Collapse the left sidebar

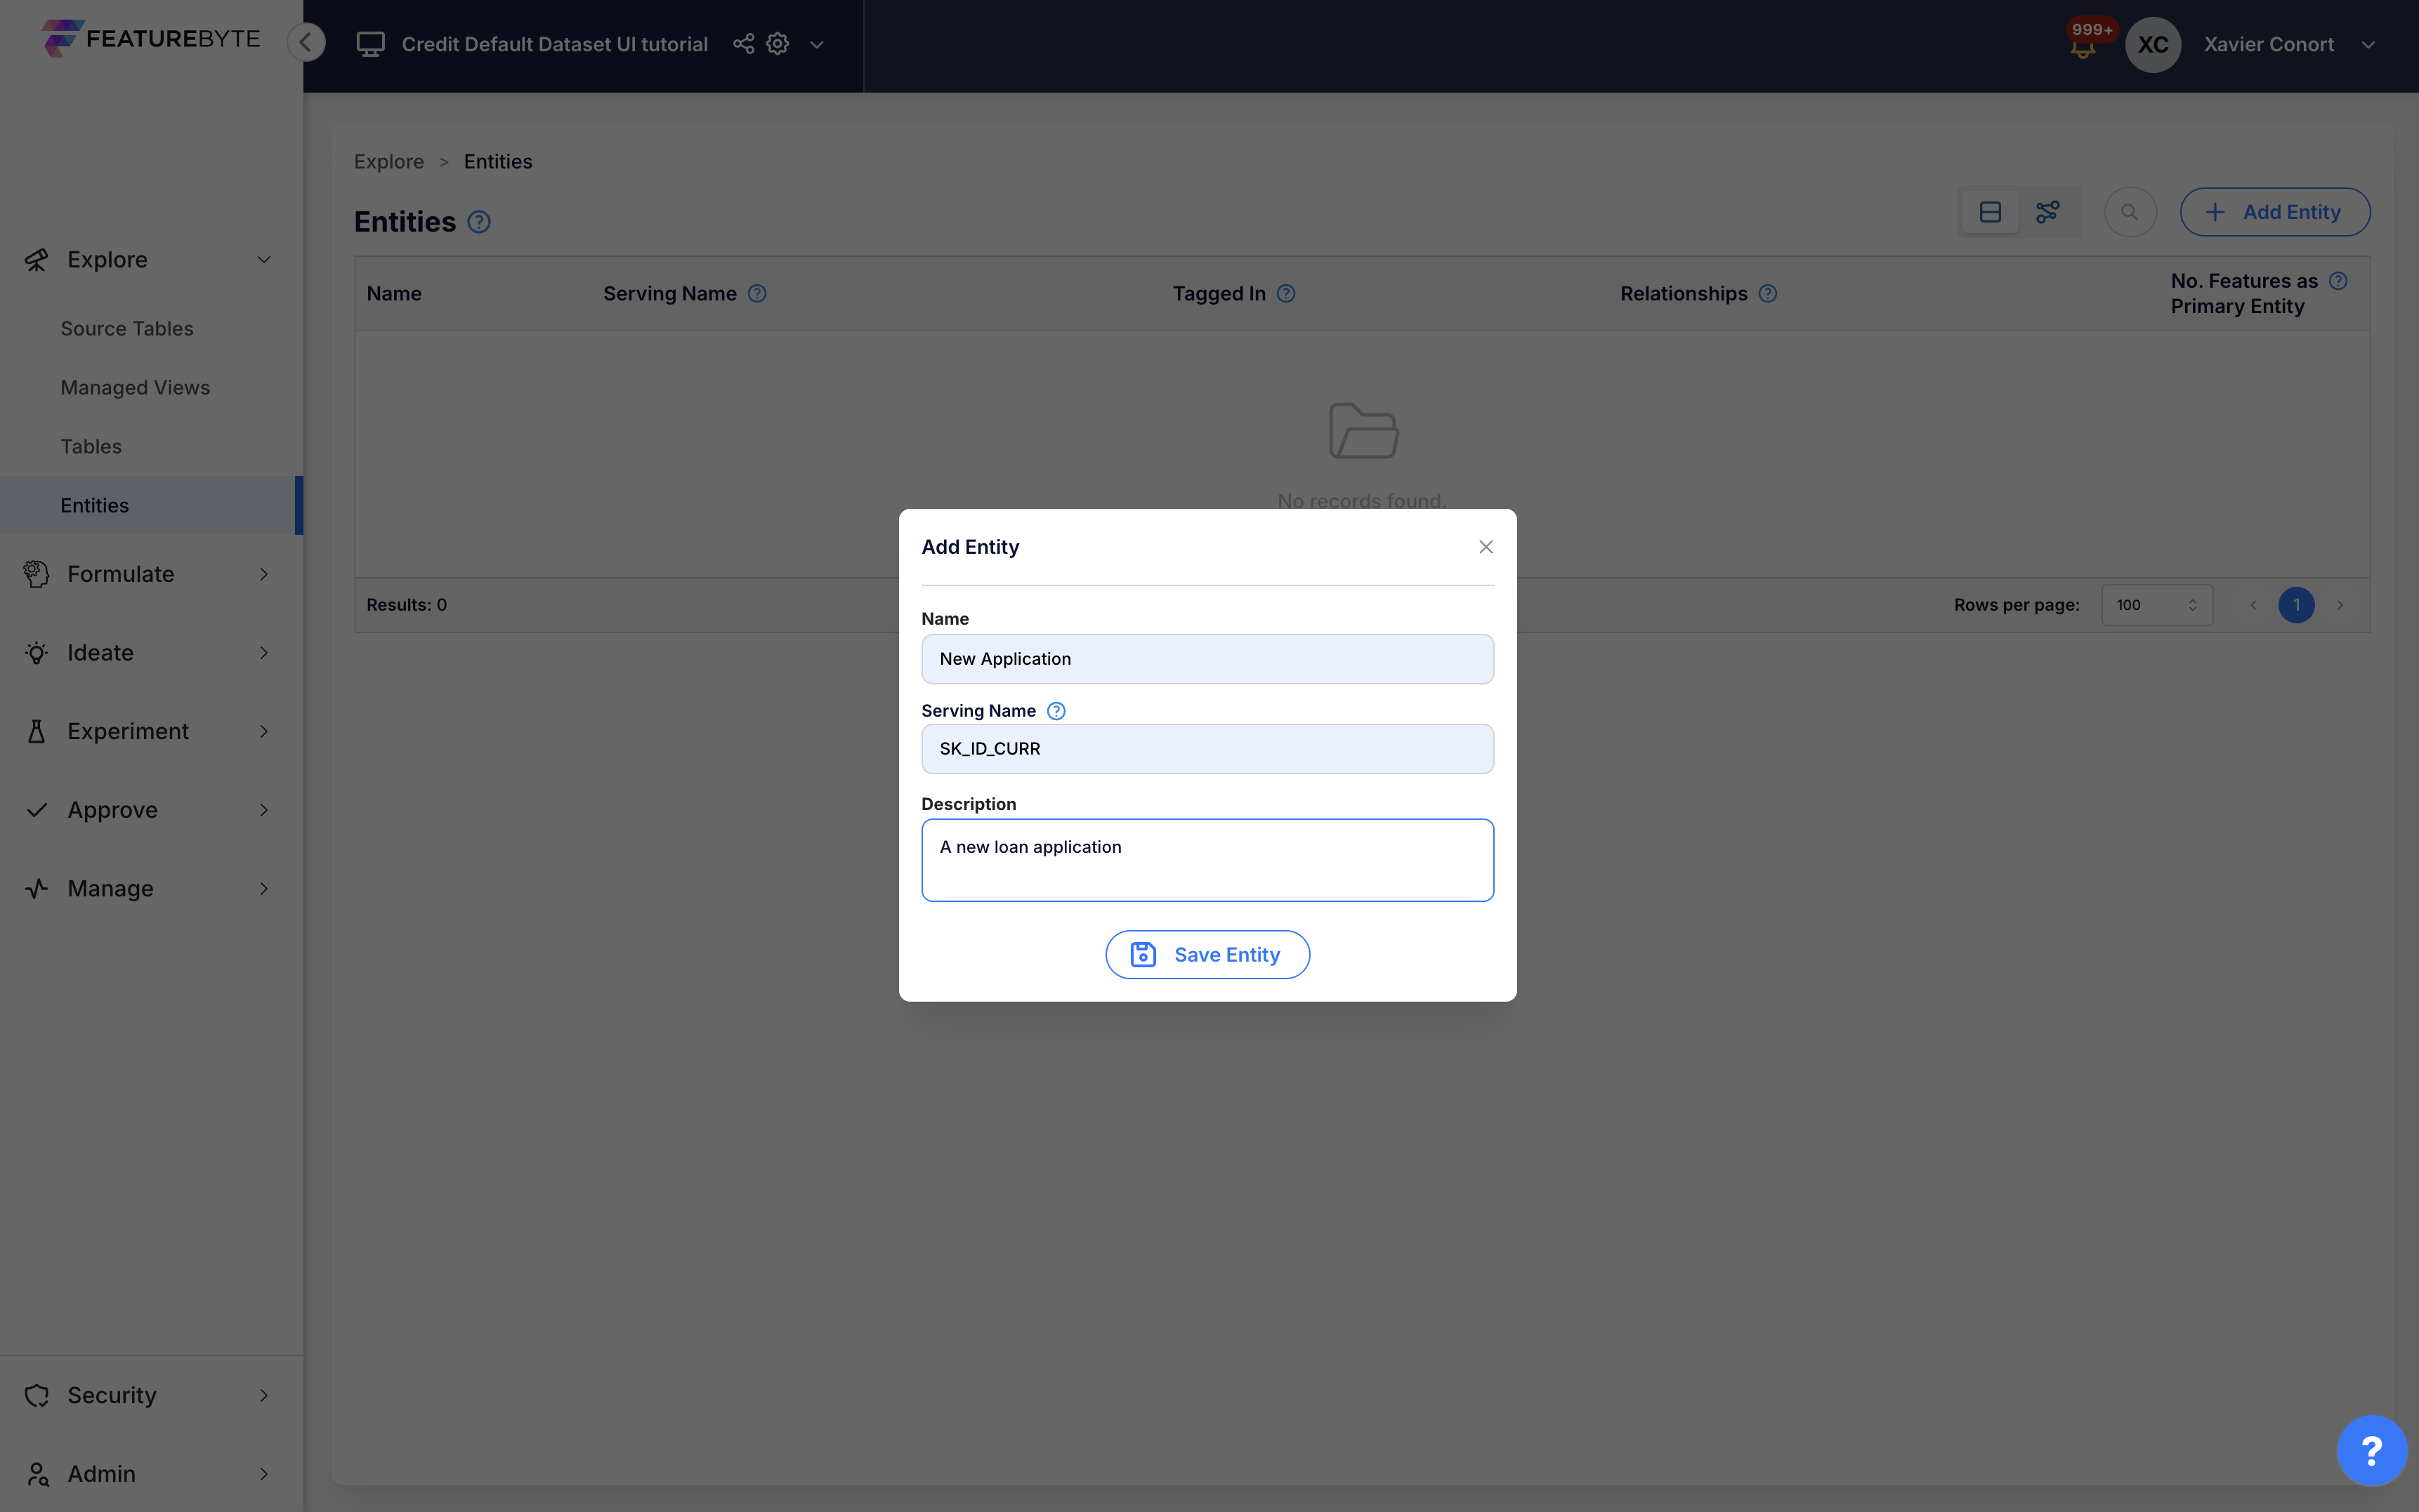pos(306,42)
